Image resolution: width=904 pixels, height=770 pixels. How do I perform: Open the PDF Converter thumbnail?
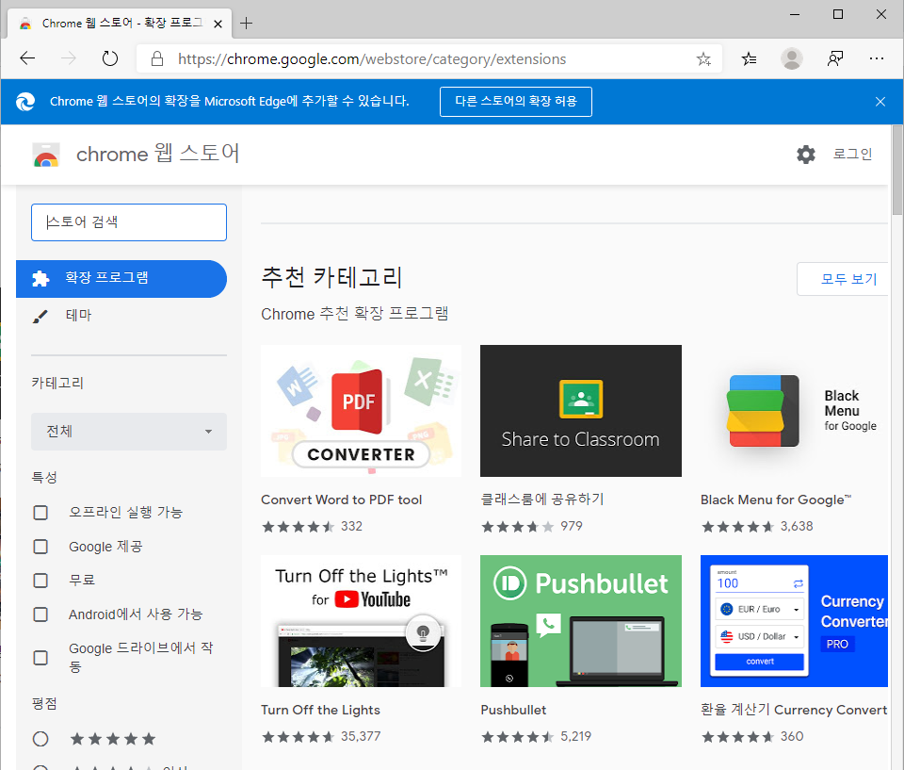361,411
